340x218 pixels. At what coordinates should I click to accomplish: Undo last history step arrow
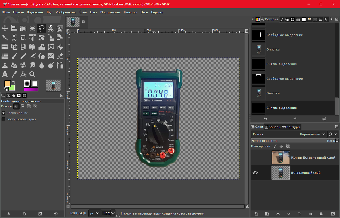265,119
